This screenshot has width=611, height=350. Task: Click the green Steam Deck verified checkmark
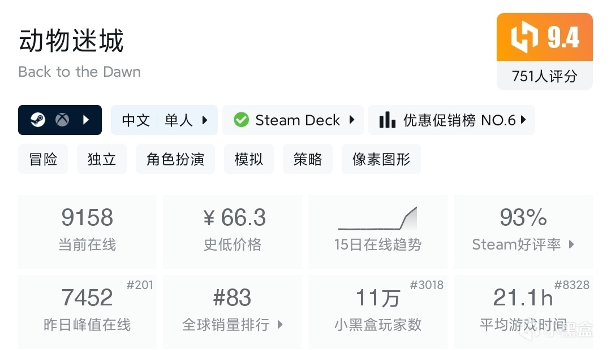242,120
